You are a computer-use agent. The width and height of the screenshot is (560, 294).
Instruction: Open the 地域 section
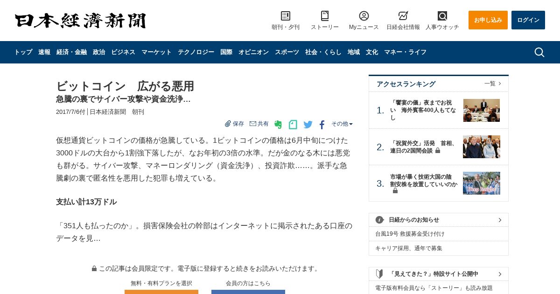tap(354, 52)
